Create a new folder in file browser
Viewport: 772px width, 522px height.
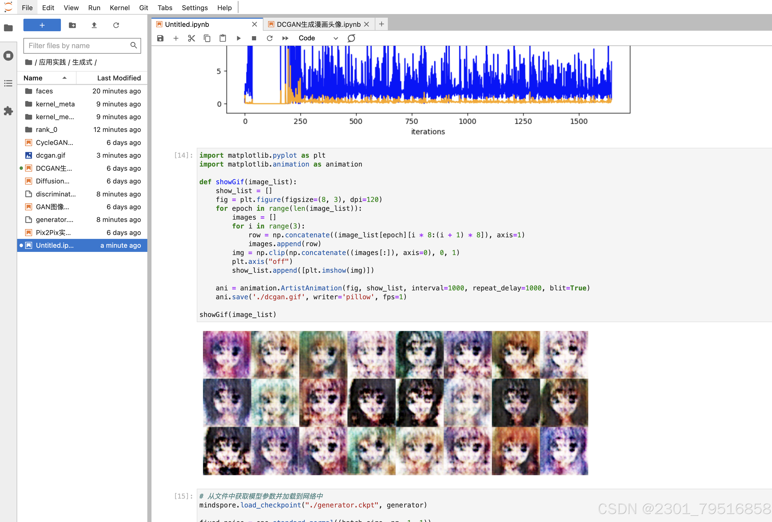(x=72, y=25)
